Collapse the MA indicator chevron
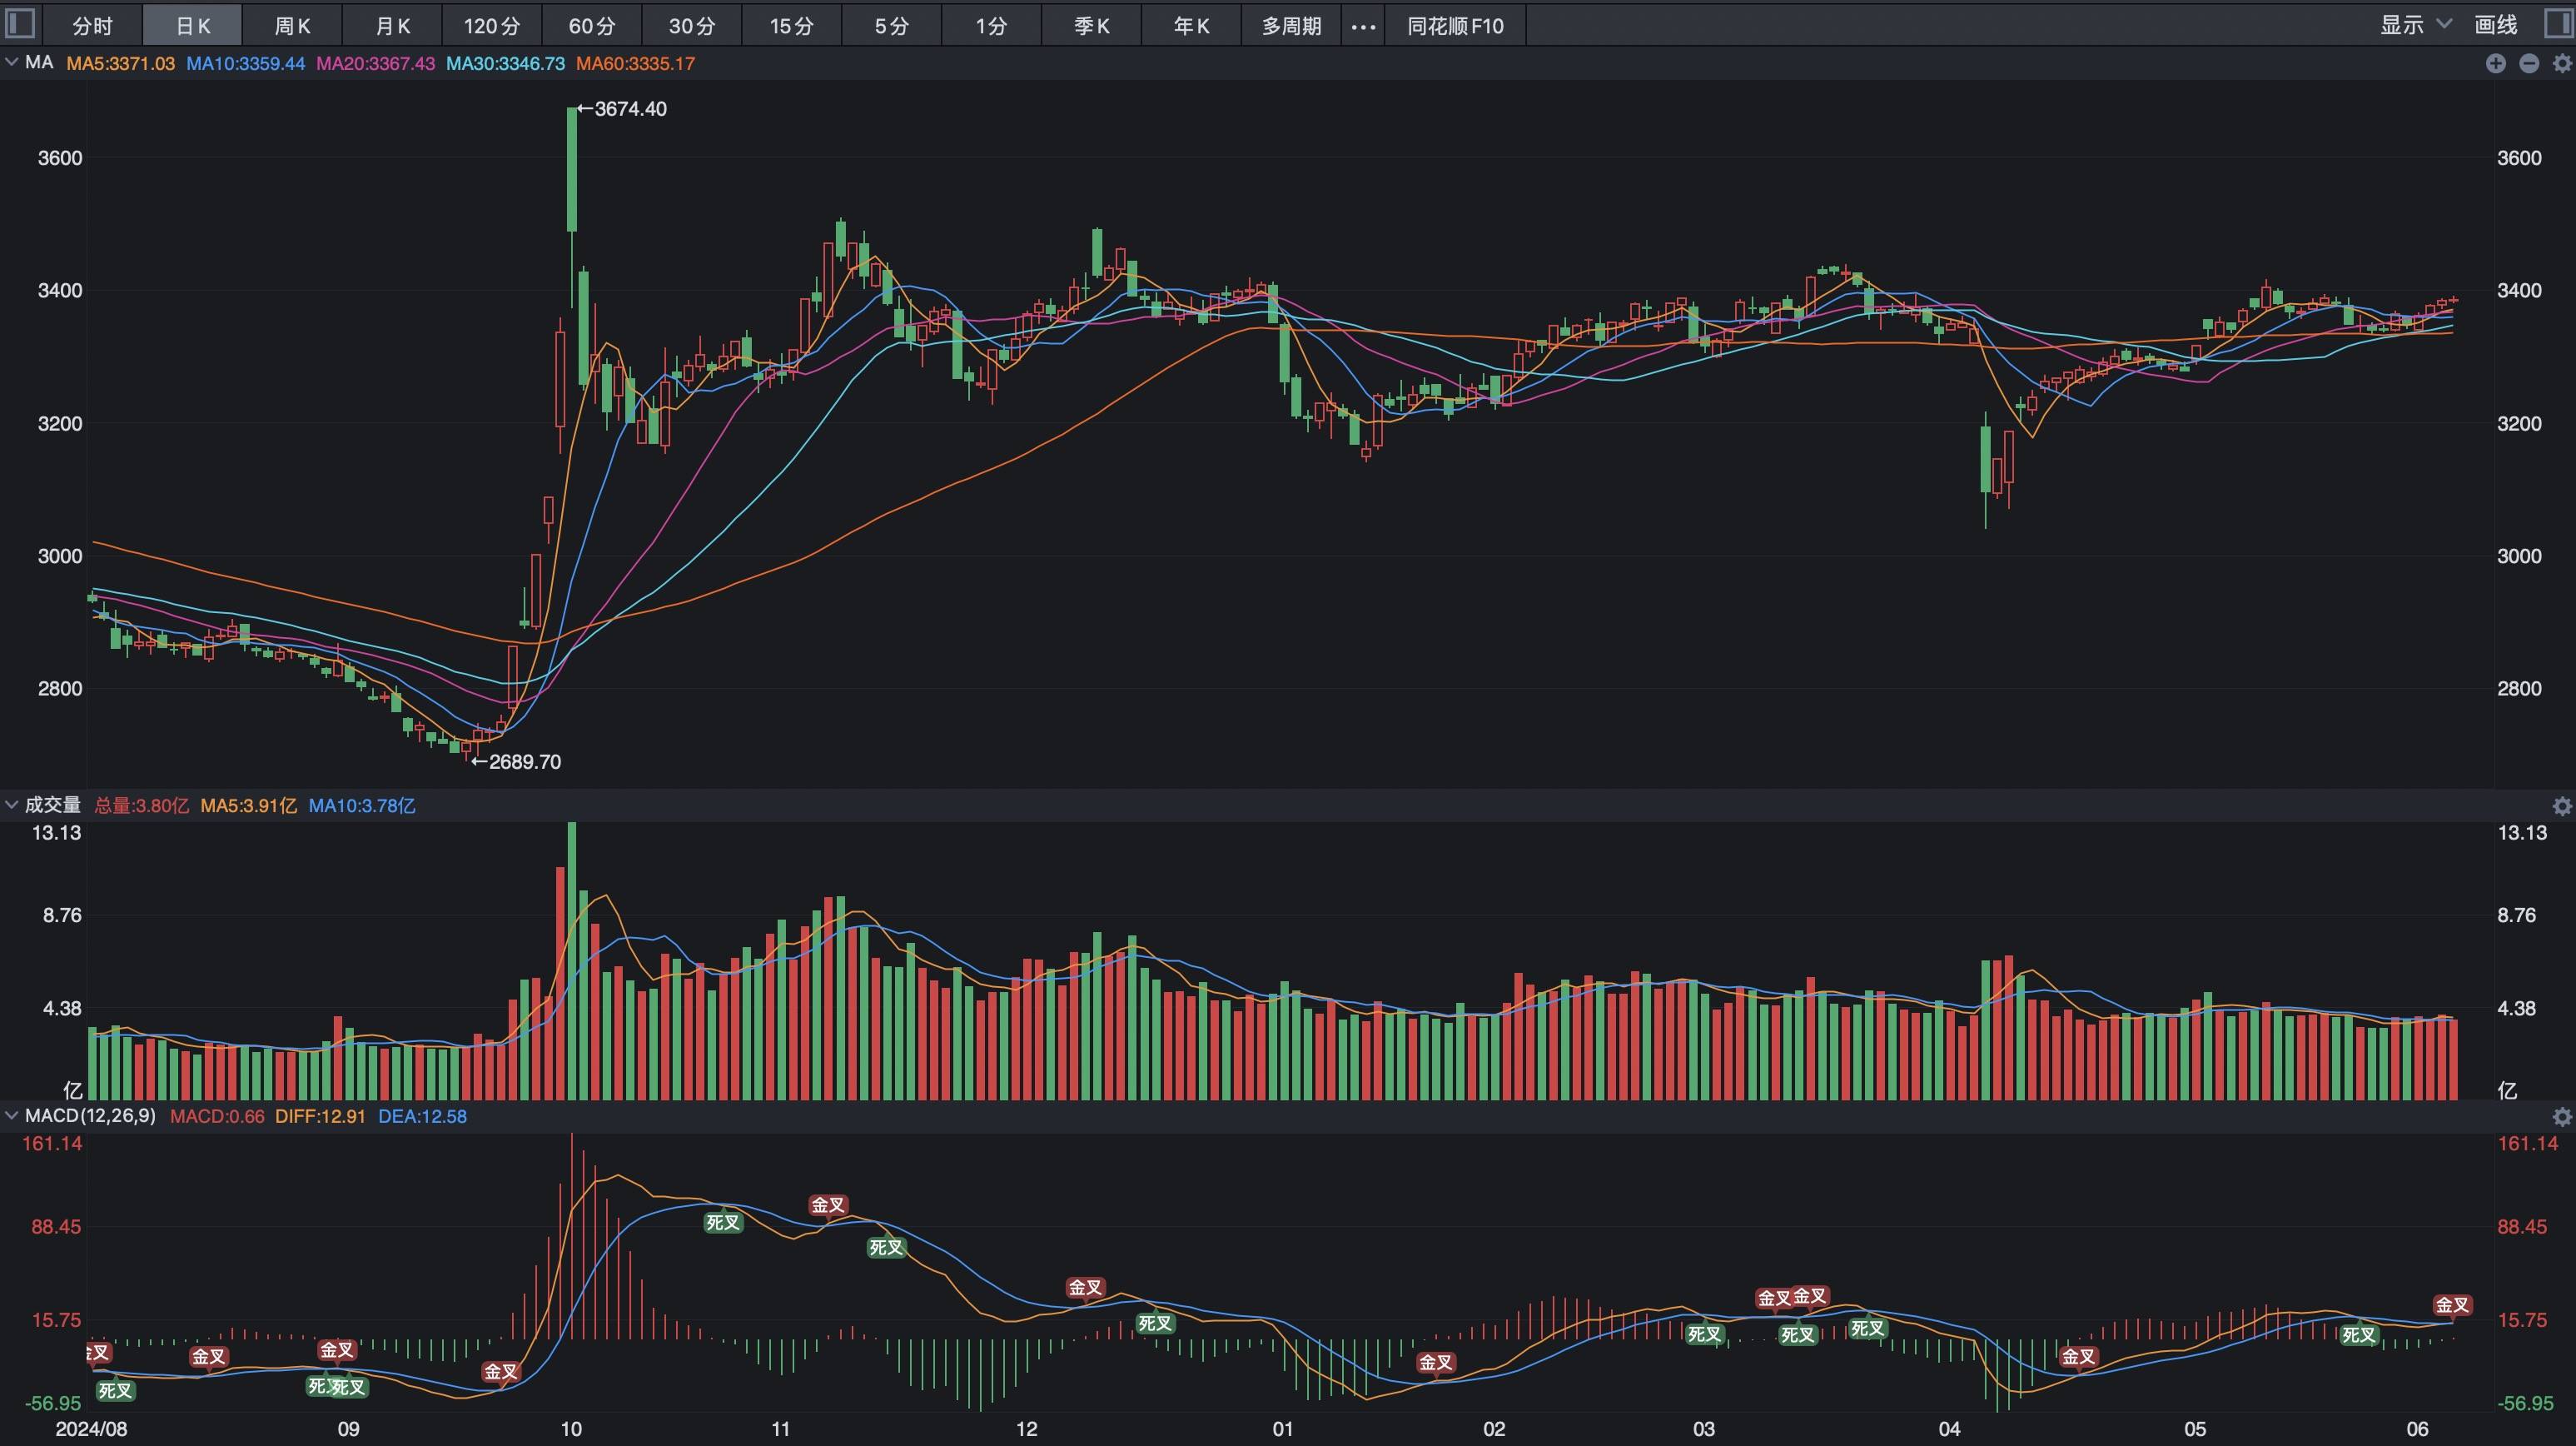The height and width of the screenshot is (1446, 2576). click(12, 63)
